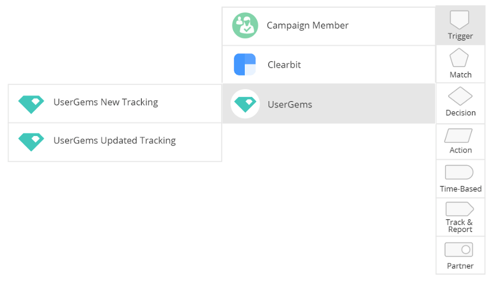The image size is (490, 293).
Task: Click the Time-Based node icon
Action: [x=459, y=172]
